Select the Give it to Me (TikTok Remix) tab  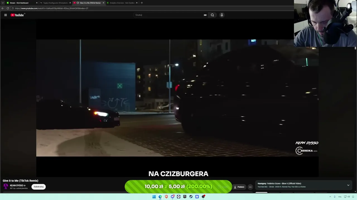pos(89,3)
